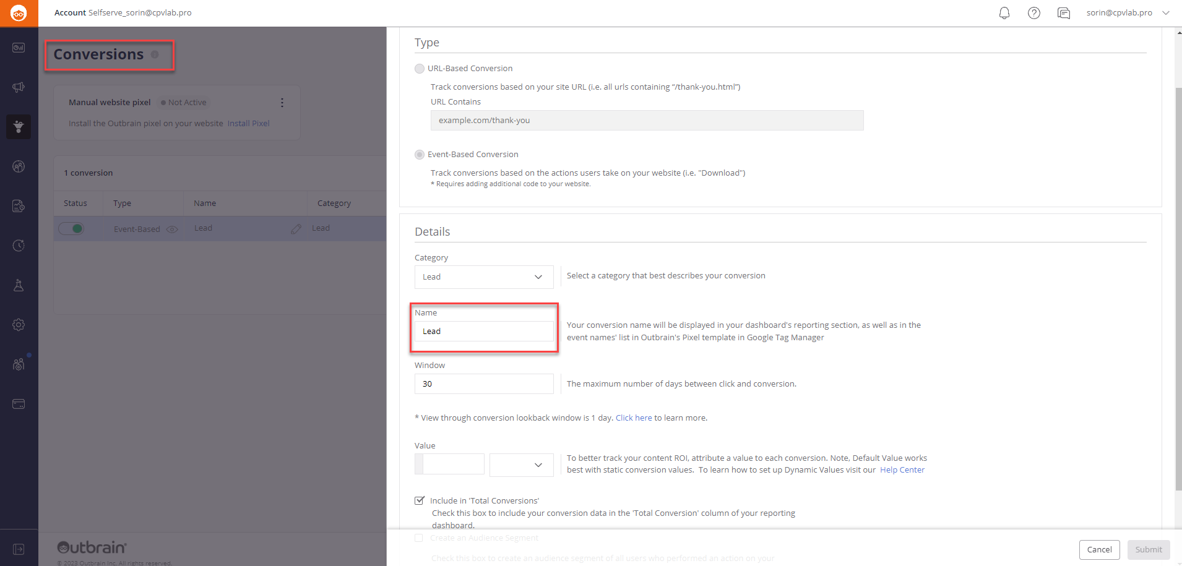Open the settings gear icon in sidebar
This screenshot has width=1182, height=566.
pyautogui.click(x=19, y=325)
